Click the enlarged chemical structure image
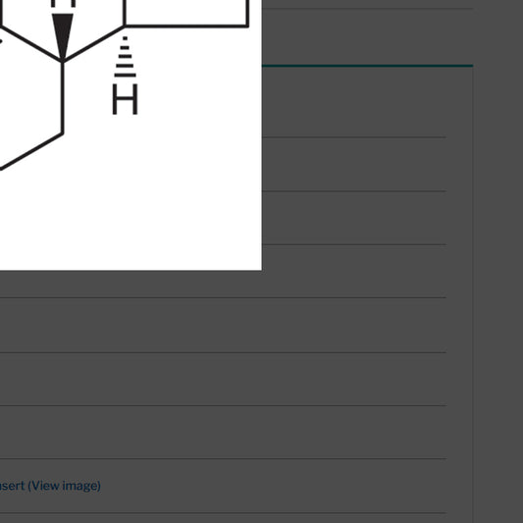523x523 pixels. click(131, 135)
